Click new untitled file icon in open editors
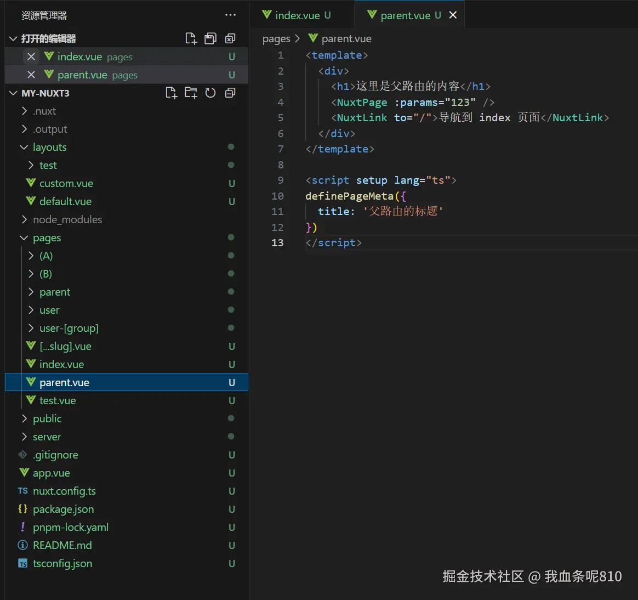The width and height of the screenshot is (638, 600). pyautogui.click(x=191, y=38)
